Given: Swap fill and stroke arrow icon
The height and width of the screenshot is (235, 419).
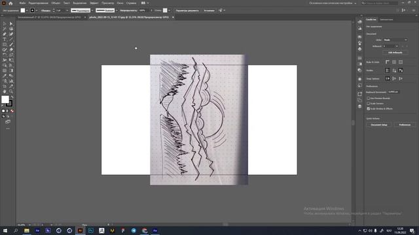Looking at the screenshot, I should point(12,97).
